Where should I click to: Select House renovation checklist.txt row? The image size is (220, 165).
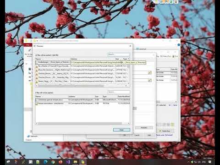82,104
